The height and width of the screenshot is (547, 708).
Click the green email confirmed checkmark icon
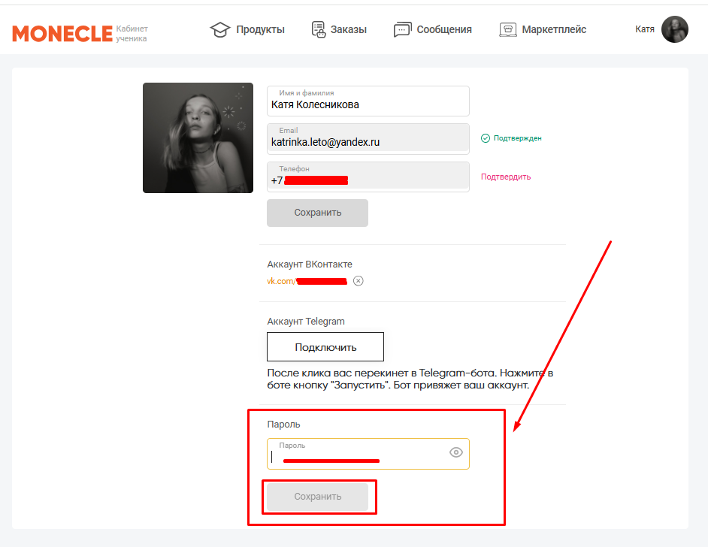point(486,138)
